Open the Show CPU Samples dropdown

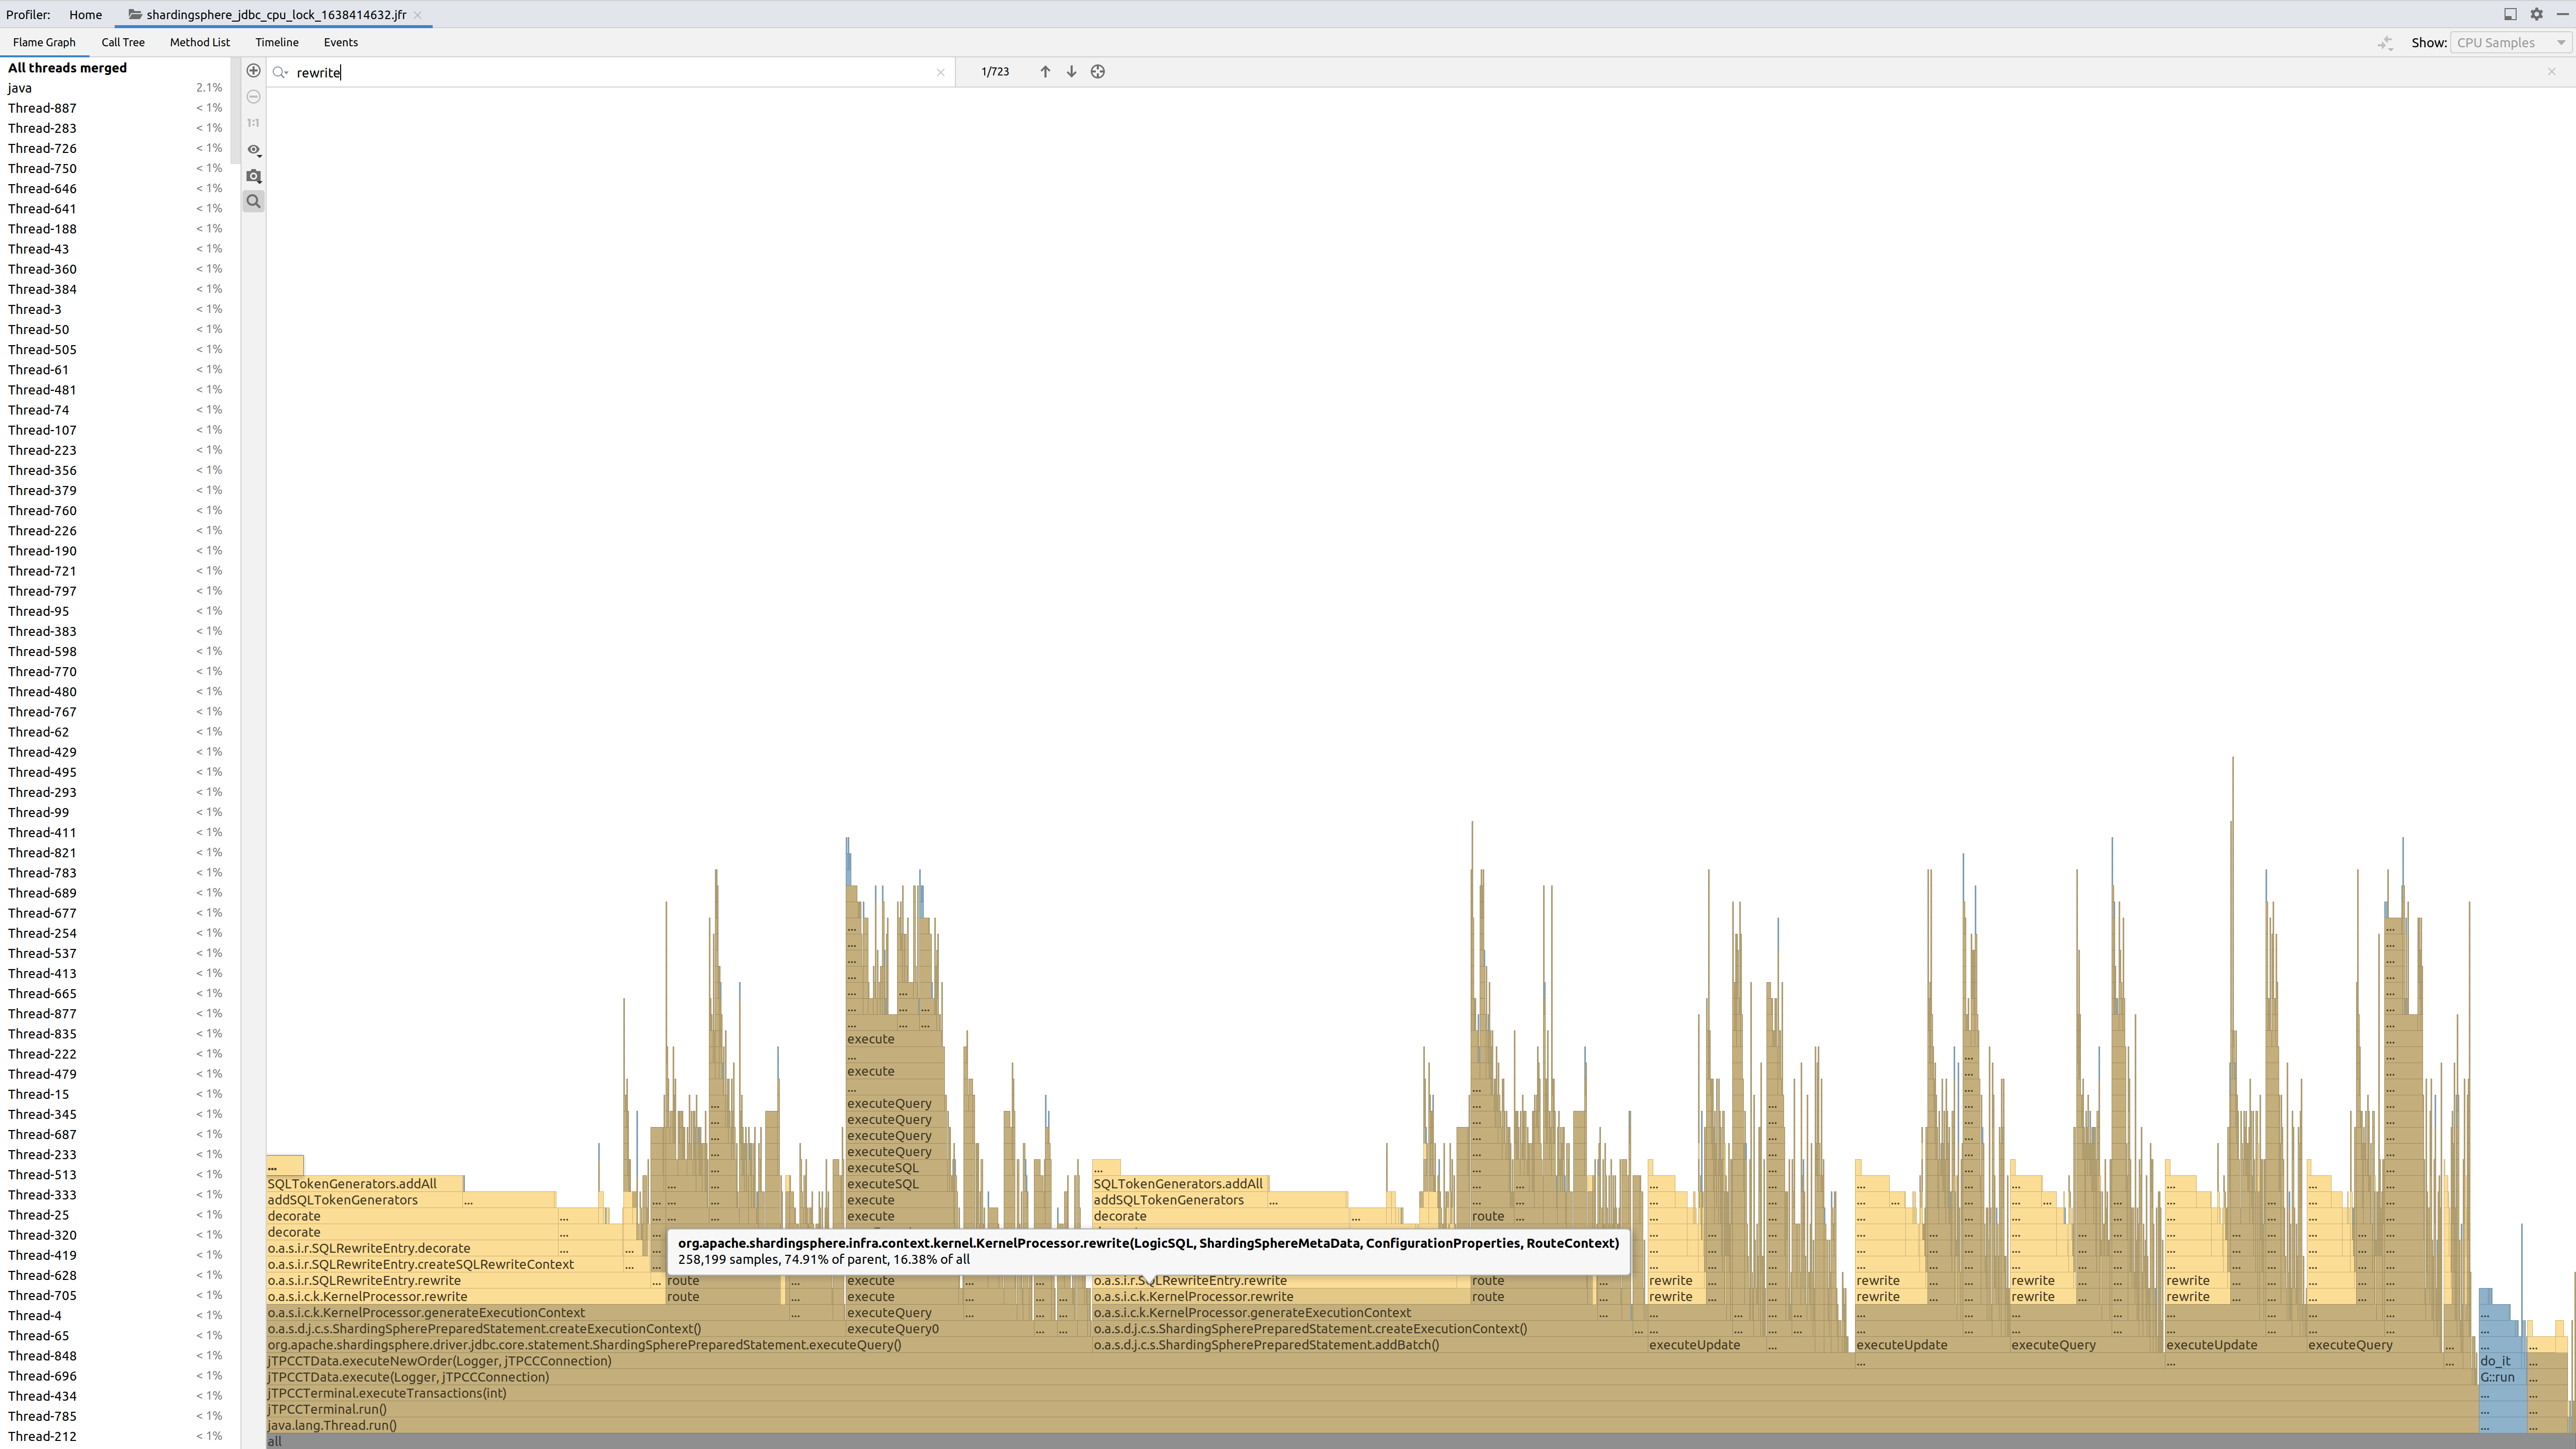click(2510, 43)
